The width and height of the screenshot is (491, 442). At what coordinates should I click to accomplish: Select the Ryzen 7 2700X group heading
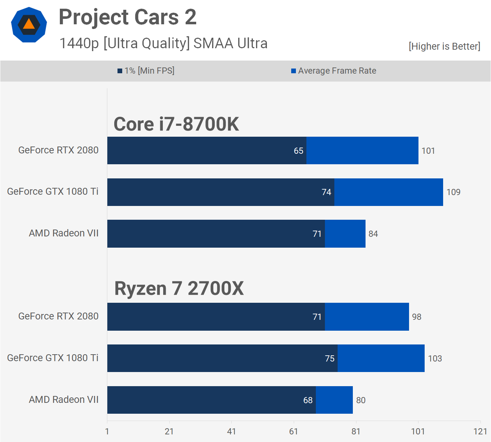coord(179,289)
